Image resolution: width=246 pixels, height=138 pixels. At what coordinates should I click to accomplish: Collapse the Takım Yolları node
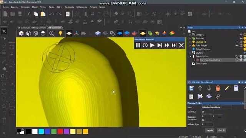pyautogui.click(x=190, y=56)
